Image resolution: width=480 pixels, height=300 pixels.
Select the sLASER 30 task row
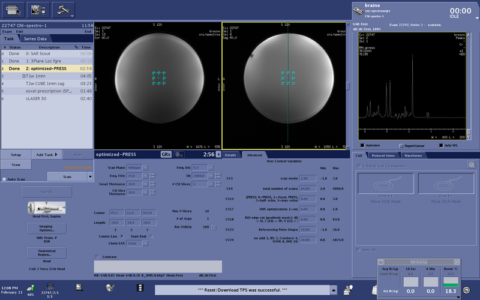[47, 98]
